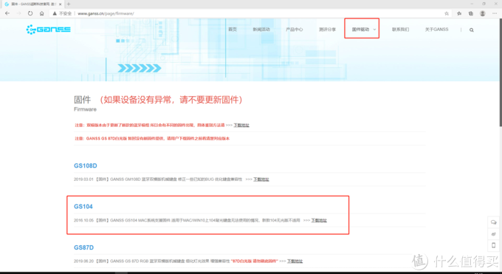Go back to the previous page
The image size is (502, 274).
tap(7, 13)
